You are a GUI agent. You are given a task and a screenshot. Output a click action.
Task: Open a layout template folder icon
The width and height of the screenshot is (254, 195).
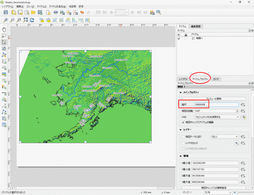33,12
